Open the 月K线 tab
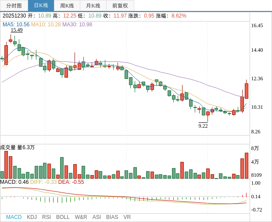The height and width of the screenshot is (222, 272). (93, 6)
